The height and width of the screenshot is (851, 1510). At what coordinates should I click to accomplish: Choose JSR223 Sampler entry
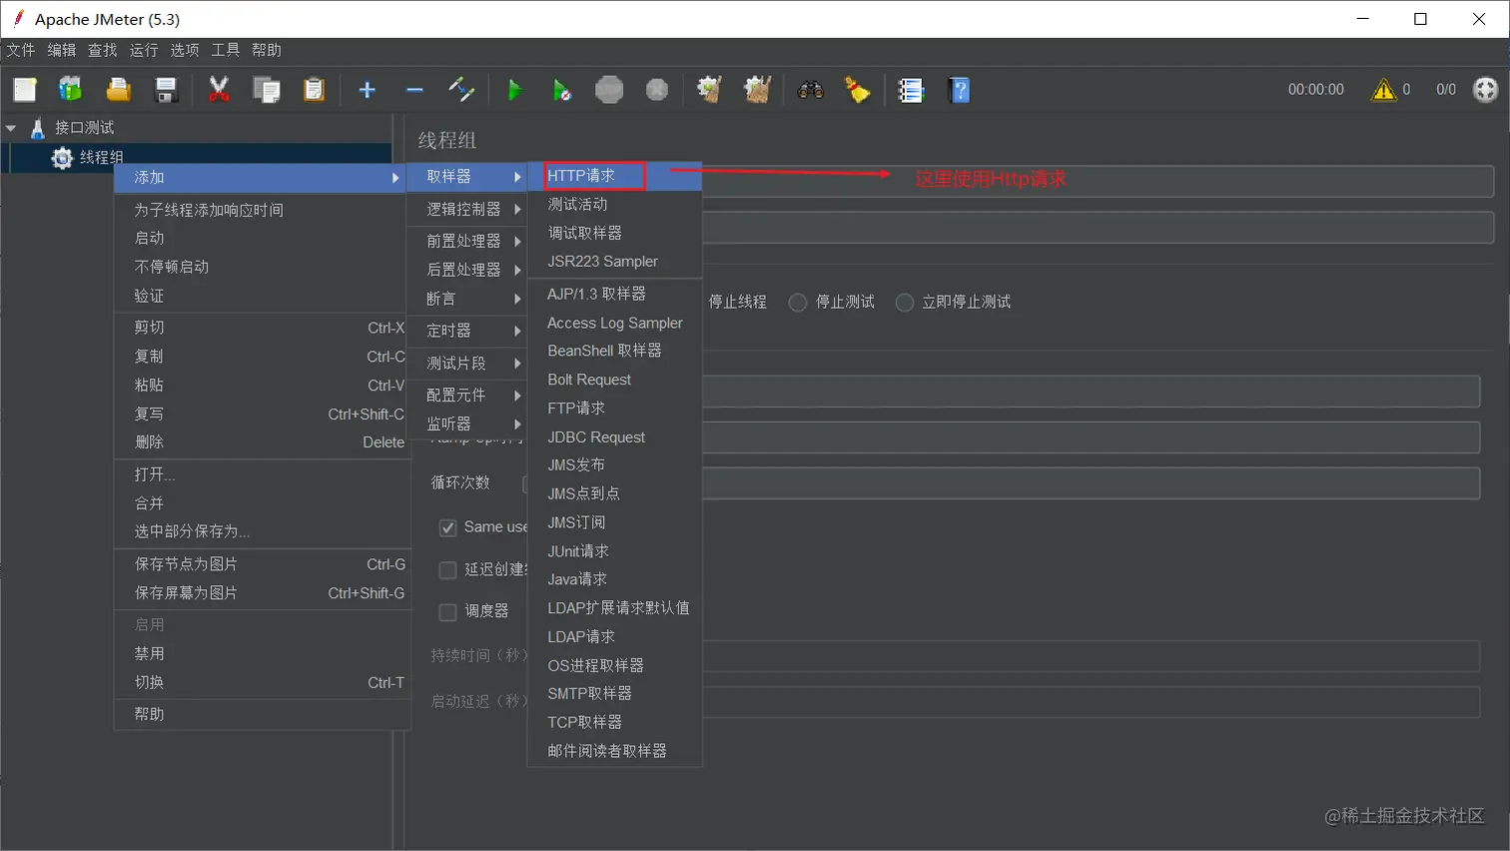click(615, 261)
